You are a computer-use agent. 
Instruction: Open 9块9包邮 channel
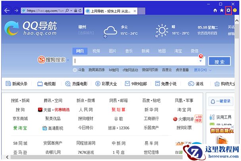click(136, 84)
